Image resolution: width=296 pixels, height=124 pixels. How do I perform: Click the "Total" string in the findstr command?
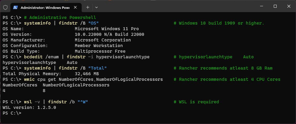point(98,68)
